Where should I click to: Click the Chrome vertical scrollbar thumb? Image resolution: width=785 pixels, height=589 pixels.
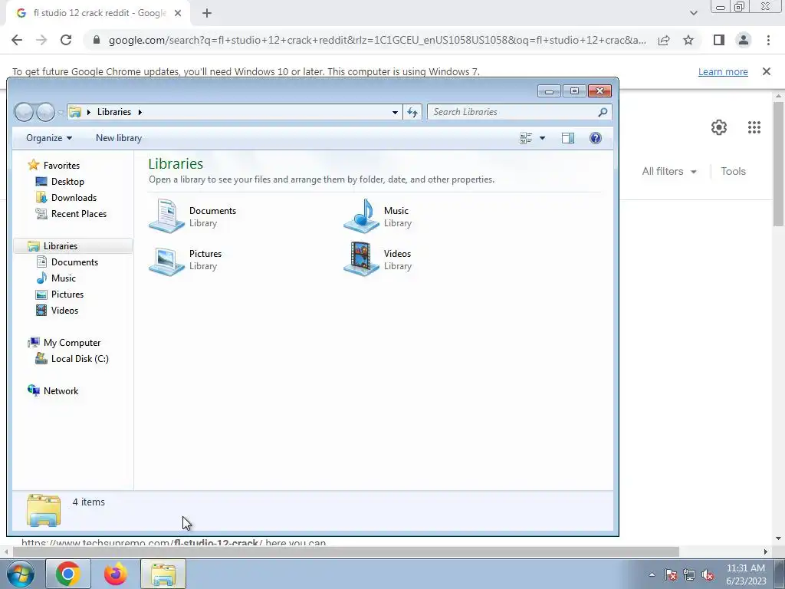coord(779,164)
